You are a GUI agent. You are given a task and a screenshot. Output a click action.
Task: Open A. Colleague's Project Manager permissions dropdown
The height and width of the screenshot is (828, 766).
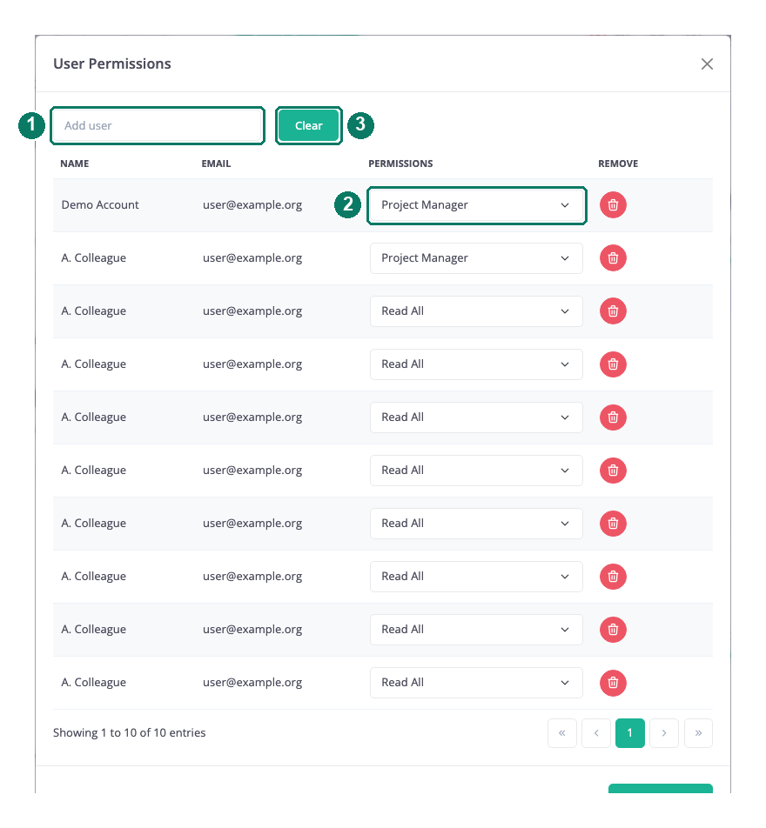tap(476, 258)
